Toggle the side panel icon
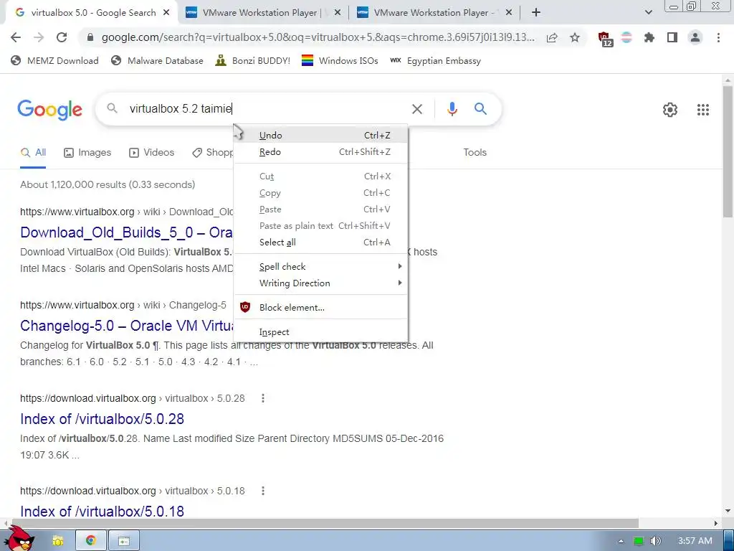 (x=672, y=37)
